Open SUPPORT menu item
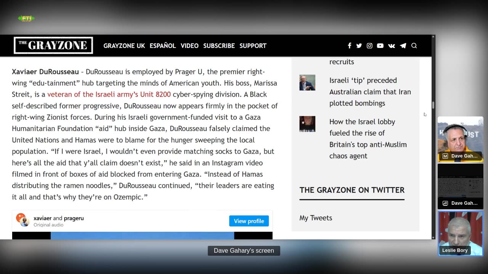Viewport: 488px width, 274px height. point(253,46)
